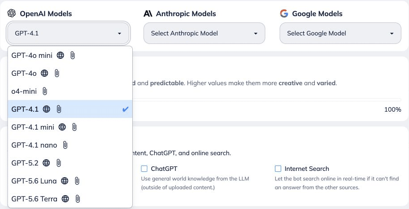Click the globe icon on the GPT-4o row

click(x=44, y=73)
